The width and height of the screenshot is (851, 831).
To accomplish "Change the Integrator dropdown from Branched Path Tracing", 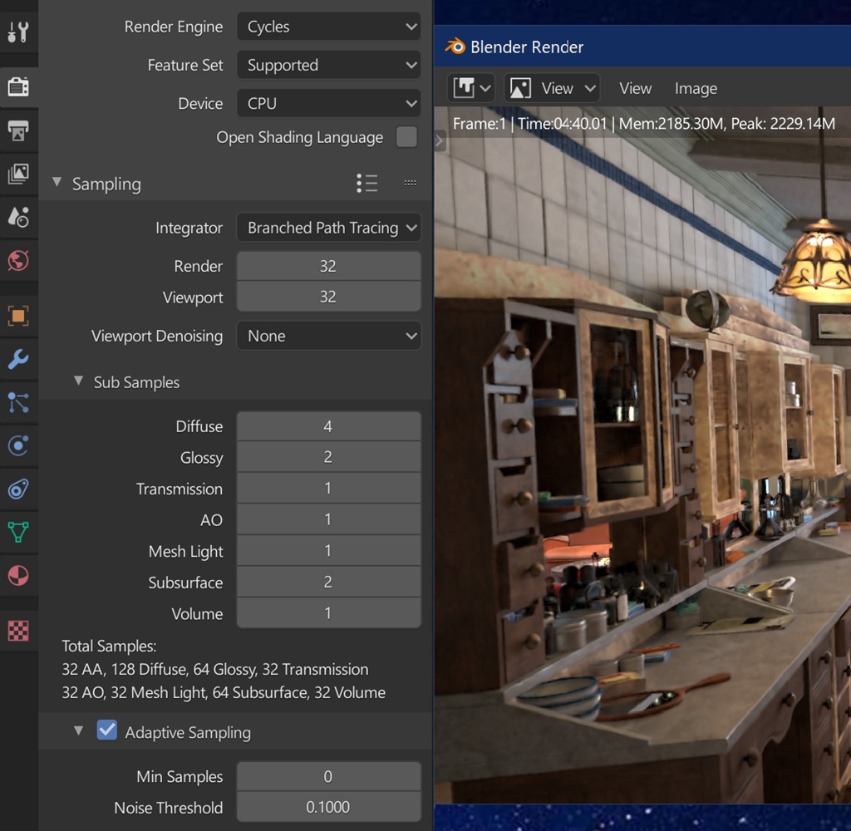I will pos(329,228).
